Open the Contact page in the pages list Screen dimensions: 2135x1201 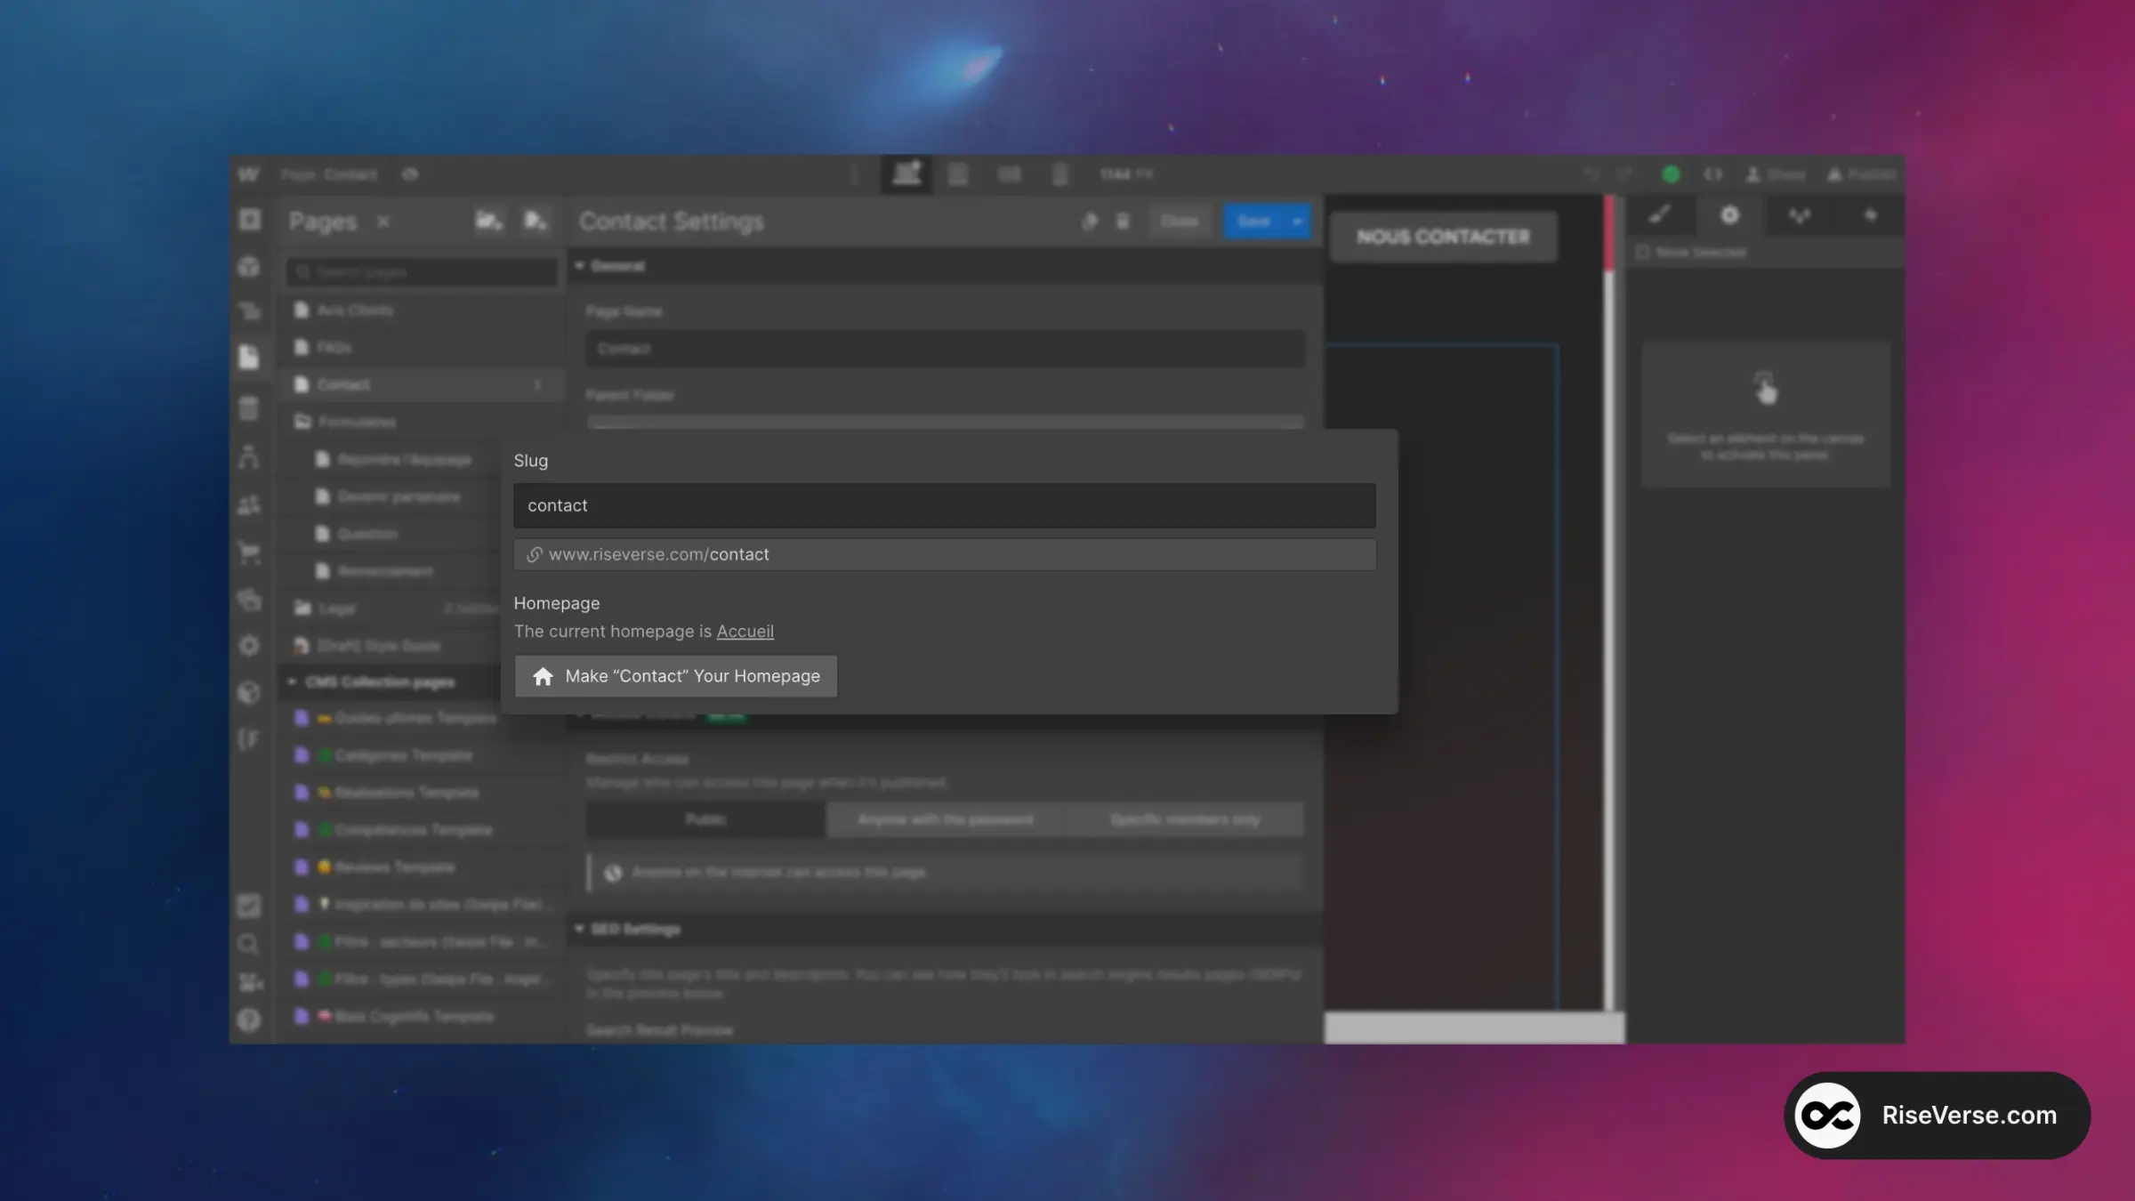(344, 384)
